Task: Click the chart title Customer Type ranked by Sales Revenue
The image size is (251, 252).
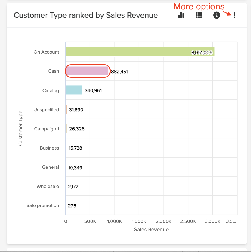Action: click(x=86, y=15)
